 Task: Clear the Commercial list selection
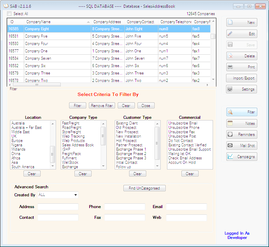click(190, 174)
